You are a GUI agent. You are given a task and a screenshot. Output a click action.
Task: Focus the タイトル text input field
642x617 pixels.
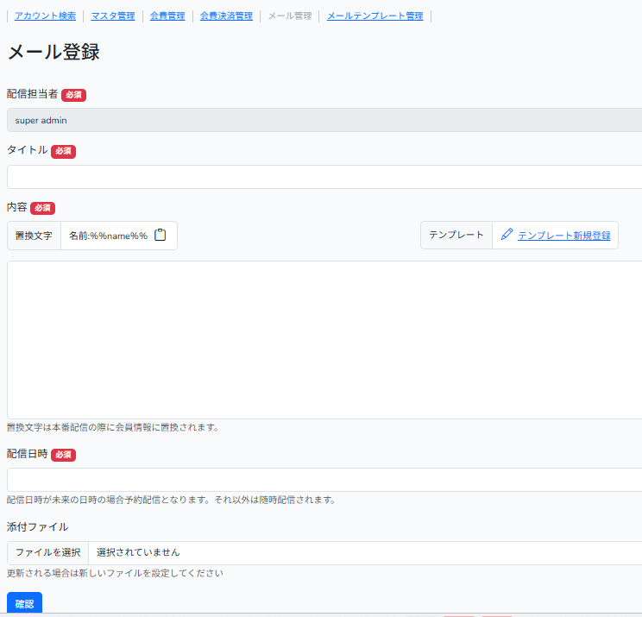[324, 177]
